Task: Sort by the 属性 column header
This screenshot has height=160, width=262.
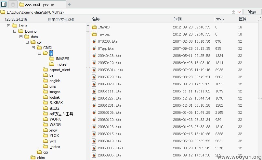Action: [x=242, y=19]
